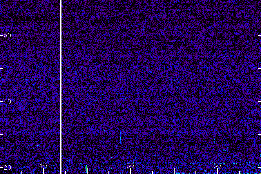Image resolution: width=261 pixels, height=174 pixels.
Task: Click the "60" frequency axis label
Action: click(x=7, y=35)
